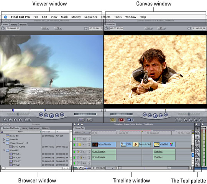Toggle the lock on track V1

[x=89, y=145]
